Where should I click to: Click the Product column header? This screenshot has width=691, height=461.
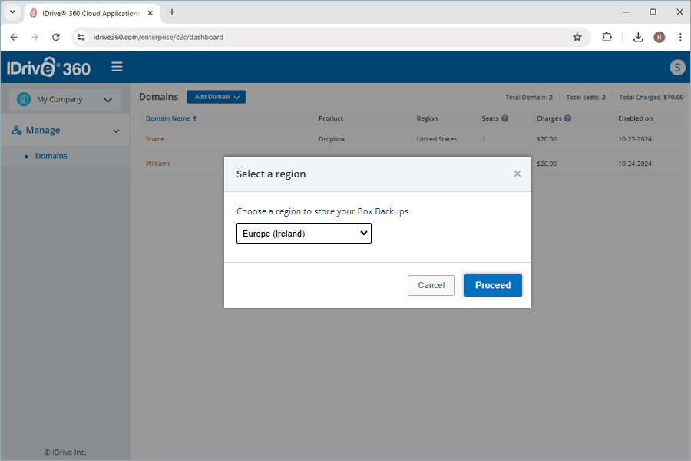(331, 118)
